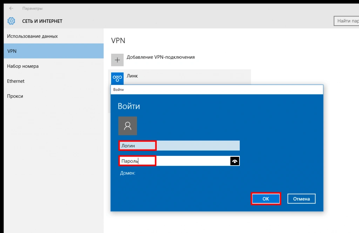Viewport: 359px width, 233px height.
Task: Toggle the password reveal eye icon
Action: click(x=235, y=161)
